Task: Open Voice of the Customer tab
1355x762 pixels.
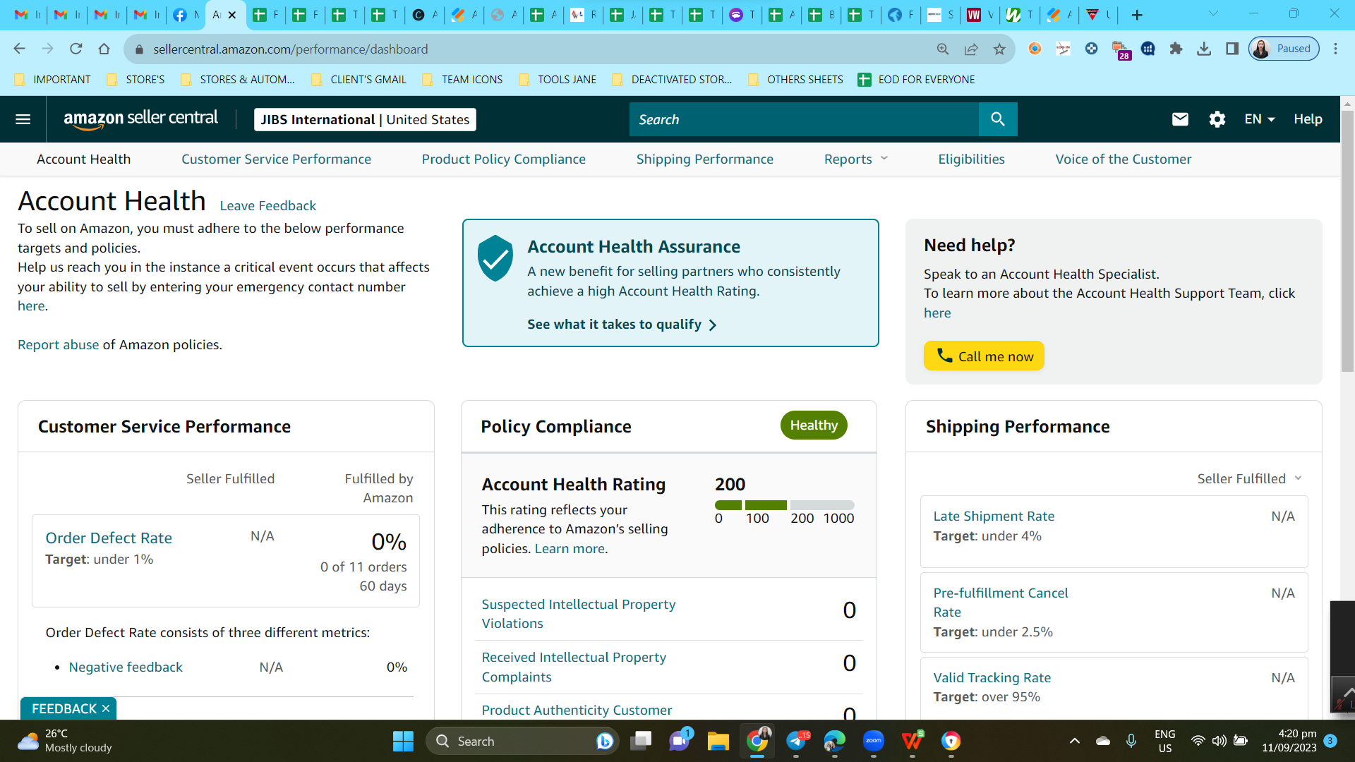Action: point(1124,159)
